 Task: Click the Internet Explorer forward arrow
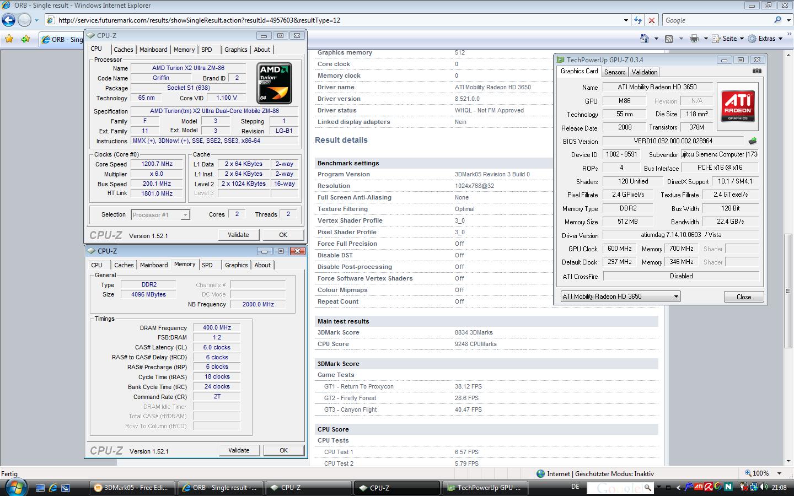pos(24,20)
